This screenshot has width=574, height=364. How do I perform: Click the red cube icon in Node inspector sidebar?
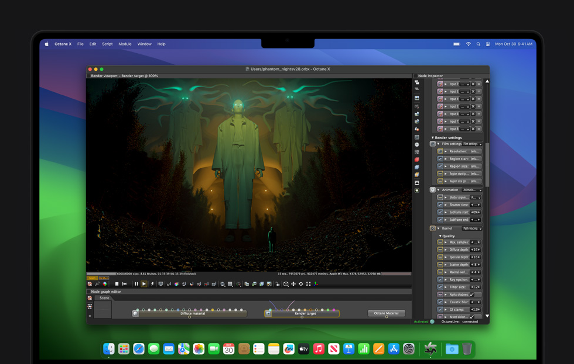pos(417,160)
